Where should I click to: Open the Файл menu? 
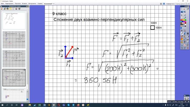tap(2, 4)
